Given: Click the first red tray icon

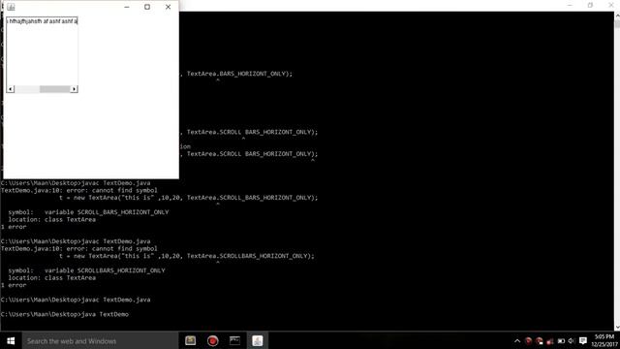Looking at the screenshot, I should [528, 340].
